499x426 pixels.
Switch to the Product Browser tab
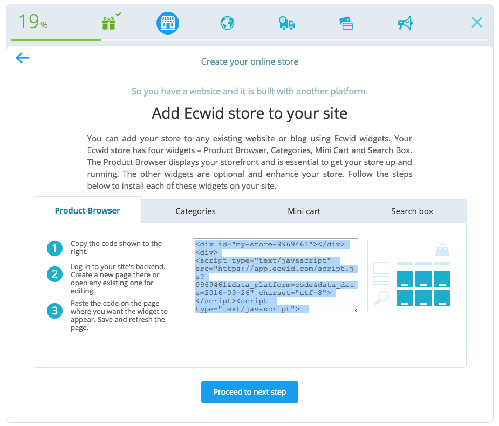[87, 211]
